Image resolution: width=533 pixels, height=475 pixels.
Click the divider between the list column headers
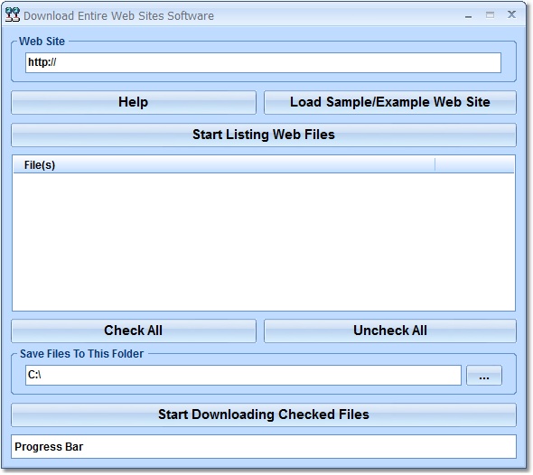point(435,164)
